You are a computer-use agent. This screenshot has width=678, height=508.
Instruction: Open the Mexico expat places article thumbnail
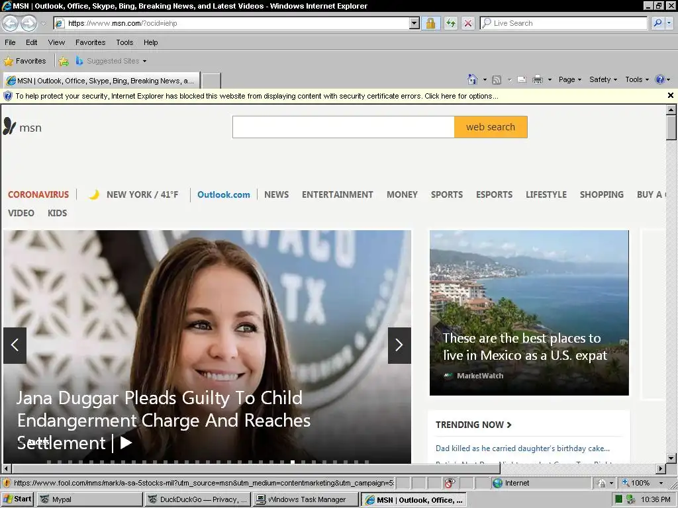click(529, 313)
